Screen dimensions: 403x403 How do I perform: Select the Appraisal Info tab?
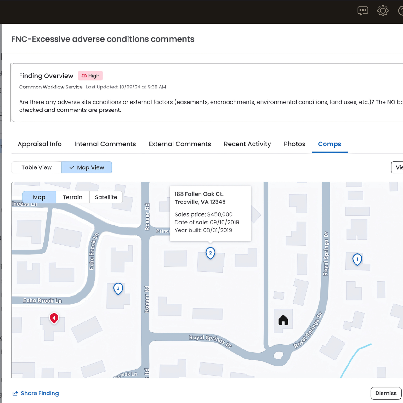(39, 144)
